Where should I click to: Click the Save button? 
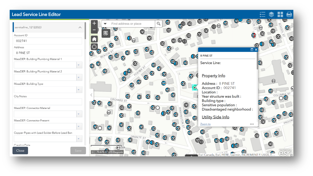point(78,150)
